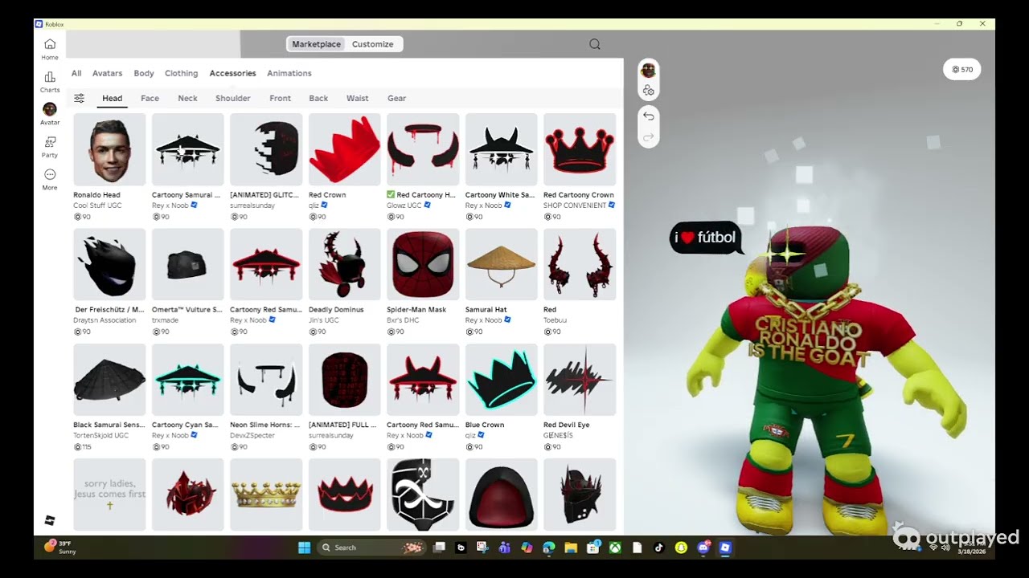
Task: Select the Der Freischütz item thumbnail
Action: (x=109, y=264)
